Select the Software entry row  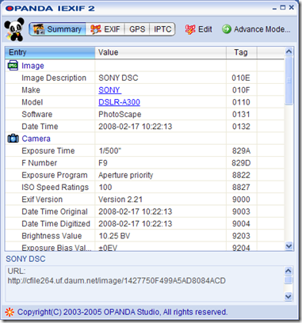tap(144, 114)
